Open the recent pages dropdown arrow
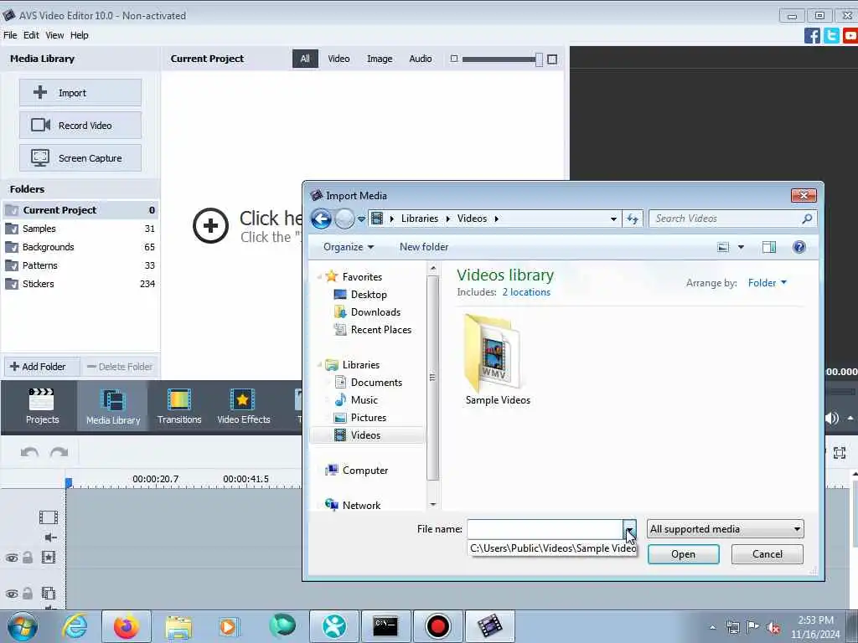Viewport: 858px width, 643px height. (361, 219)
